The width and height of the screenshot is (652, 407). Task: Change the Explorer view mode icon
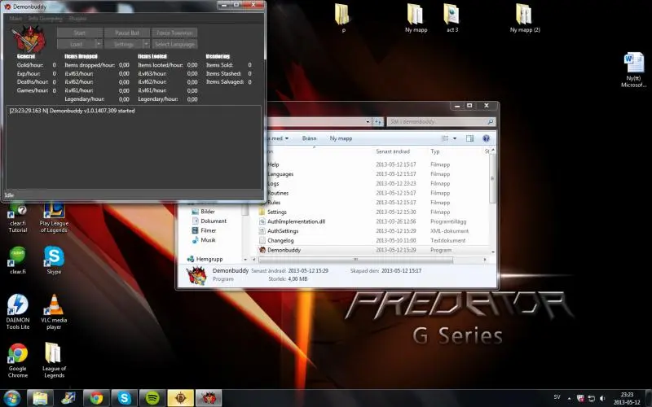[x=445, y=138]
